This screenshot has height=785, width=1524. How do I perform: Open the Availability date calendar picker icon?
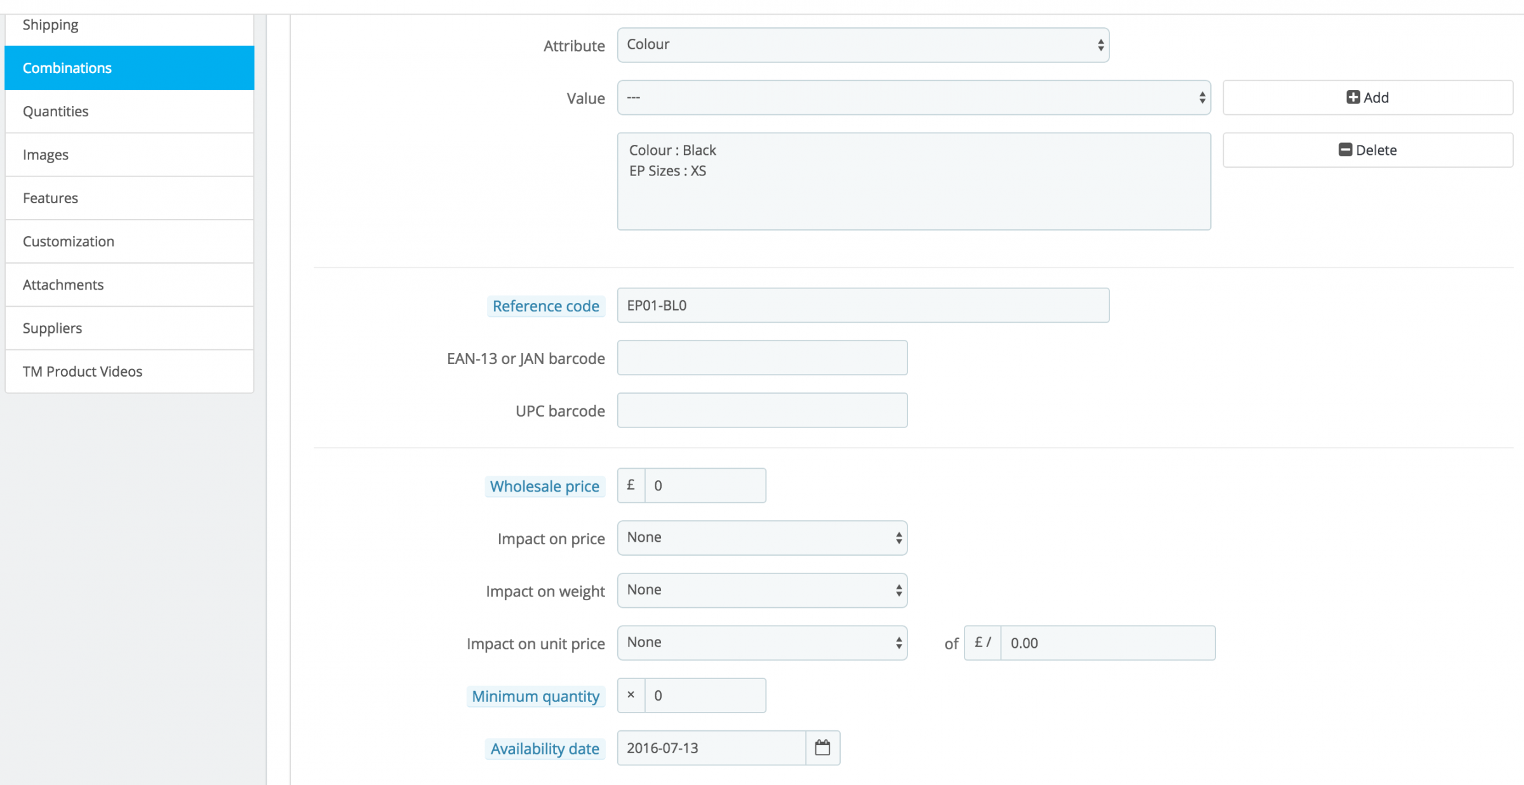click(x=822, y=748)
